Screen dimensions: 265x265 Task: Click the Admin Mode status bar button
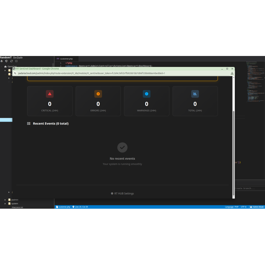(257, 207)
